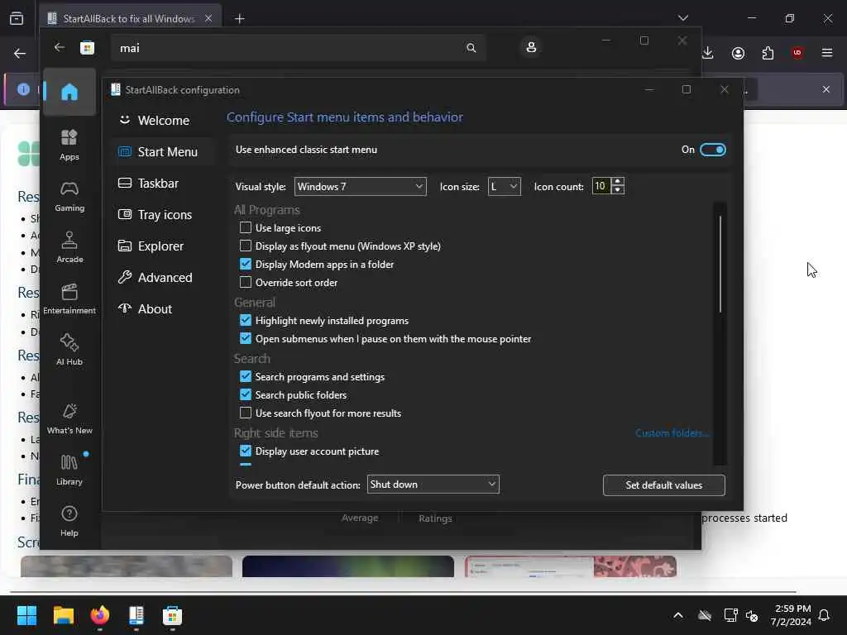Screen dimensions: 847x635
Task: Open Apps section in Microsoft Store sidebar
Action: pyautogui.click(x=69, y=145)
